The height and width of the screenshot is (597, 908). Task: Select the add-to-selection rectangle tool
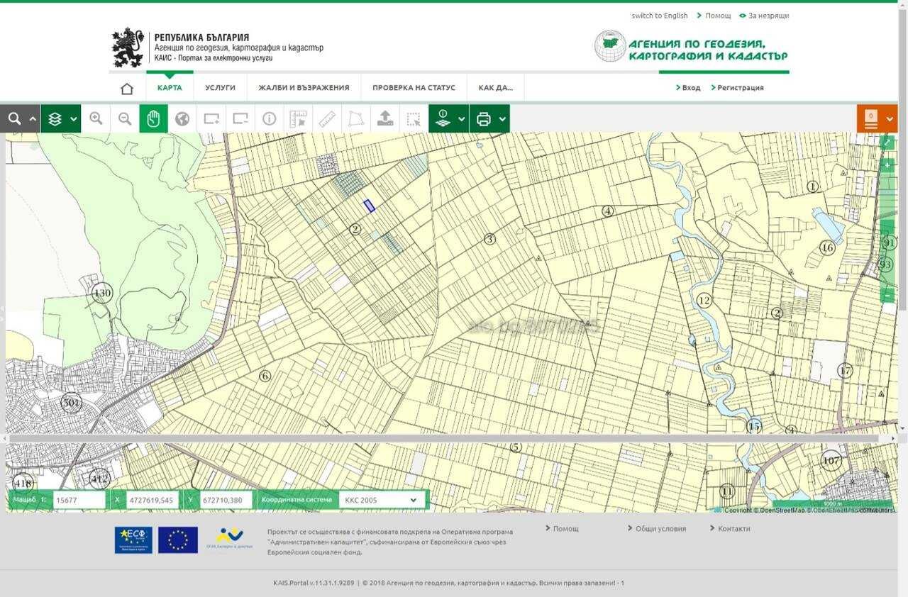click(211, 119)
